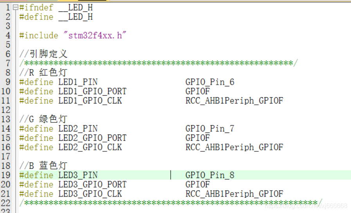351x213 pixels.
Task: Select line number 9 in the gutter
Action: pyautogui.click(x=8, y=82)
